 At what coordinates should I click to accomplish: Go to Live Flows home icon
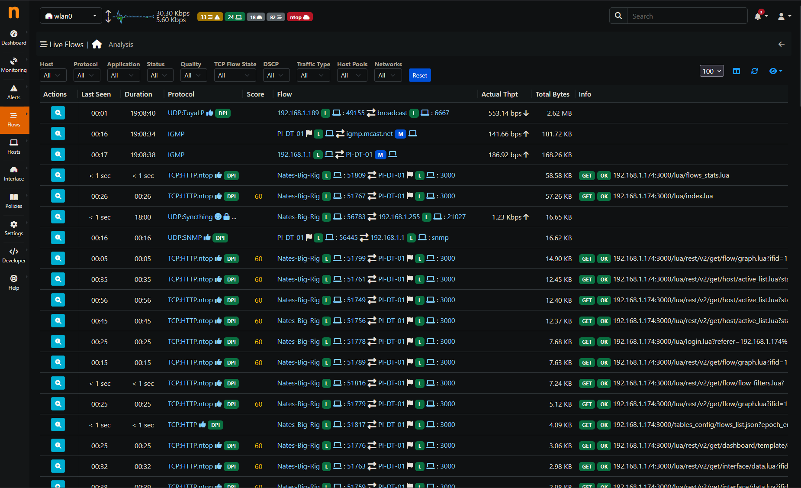coord(97,44)
